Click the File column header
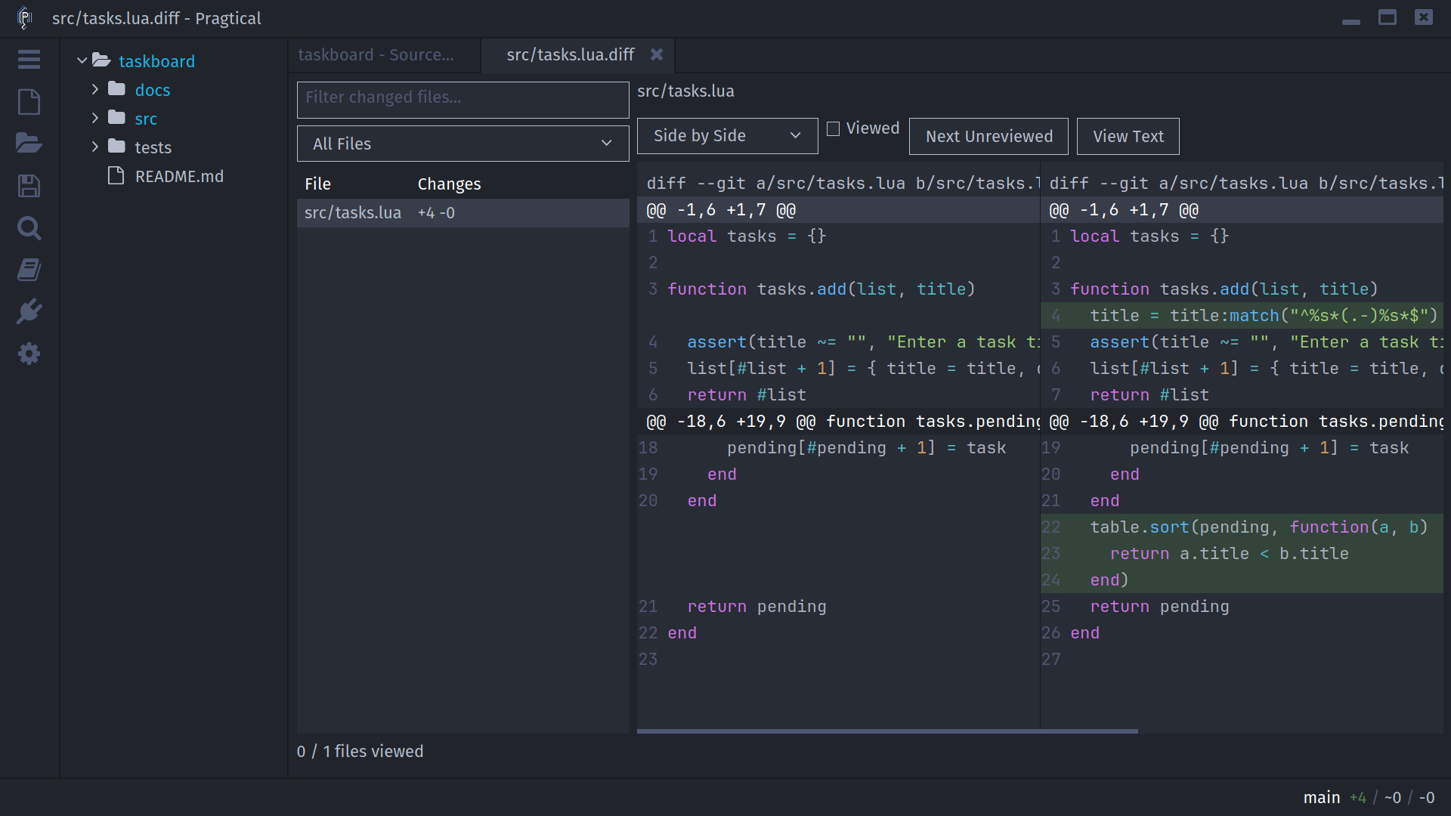Image resolution: width=1451 pixels, height=816 pixels. (317, 184)
